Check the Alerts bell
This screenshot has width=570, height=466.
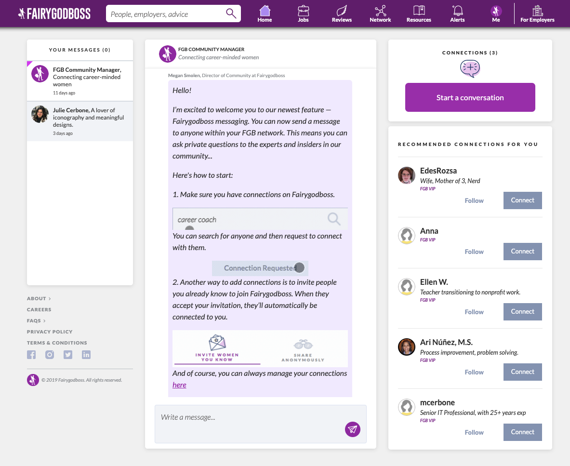(x=457, y=14)
